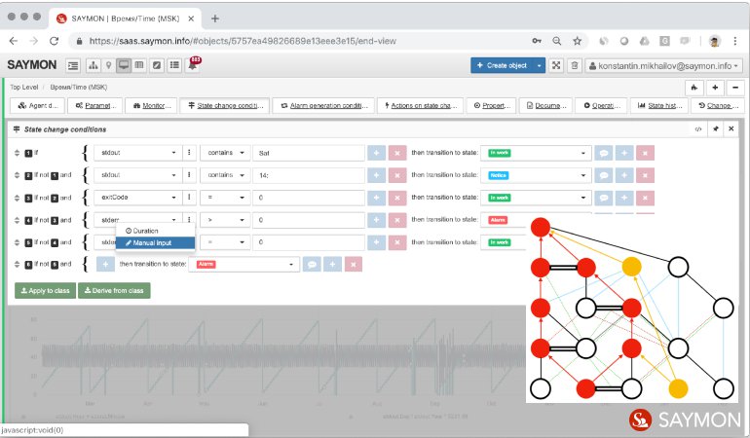The width and height of the screenshot is (750, 438).
Task: Open the State history tab
Action: coord(659,106)
